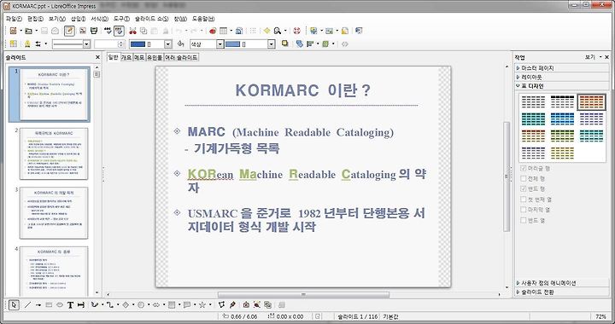Click the Table insert icon
Image resolution: width=615 pixels, height=324 pixels.
(223, 31)
